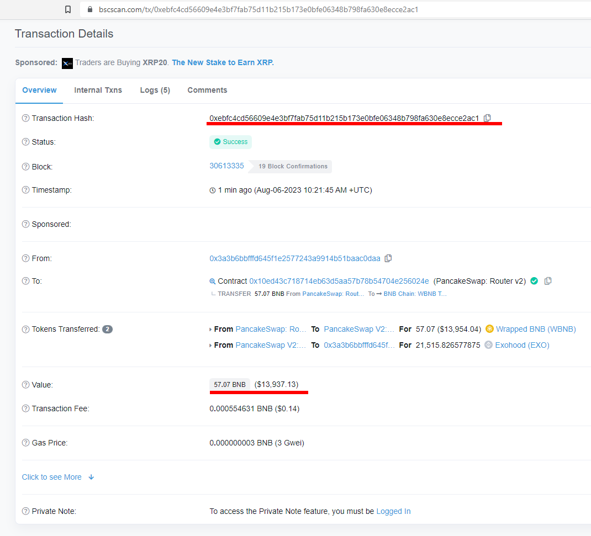Open the Logs (5) tab
The height and width of the screenshot is (536, 591).
(x=155, y=90)
